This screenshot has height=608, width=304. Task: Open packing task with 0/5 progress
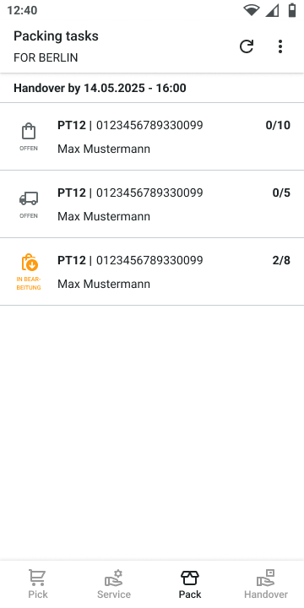152,204
